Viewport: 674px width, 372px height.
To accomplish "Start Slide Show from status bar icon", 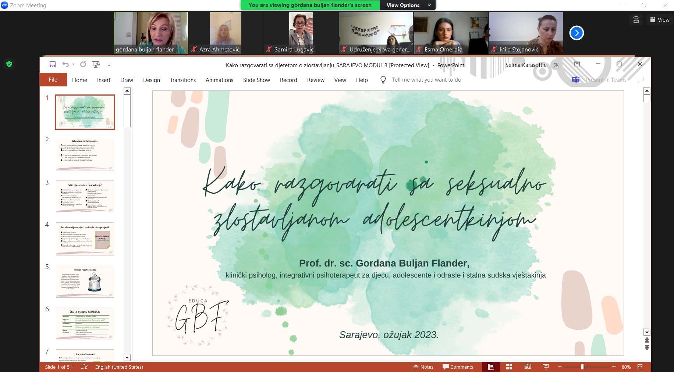I will pyautogui.click(x=546, y=367).
